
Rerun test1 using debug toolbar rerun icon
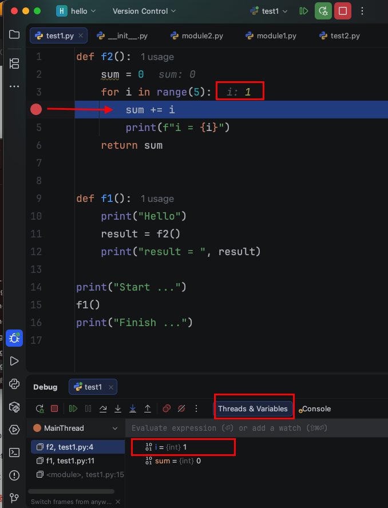[x=39, y=408]
